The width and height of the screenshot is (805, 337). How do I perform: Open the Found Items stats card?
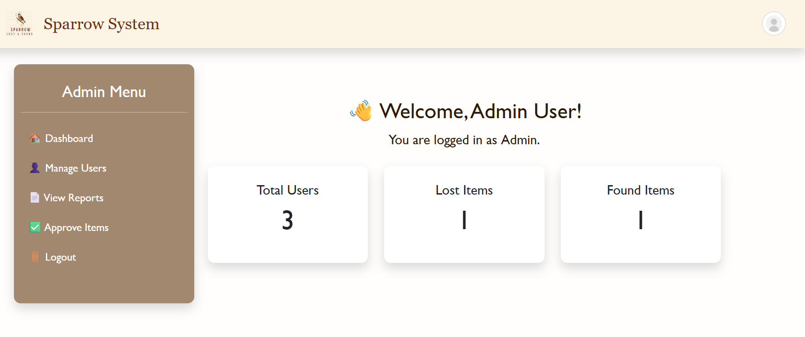click(641, 214)
